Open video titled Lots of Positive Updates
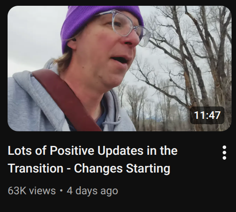 tap(93, 159)
